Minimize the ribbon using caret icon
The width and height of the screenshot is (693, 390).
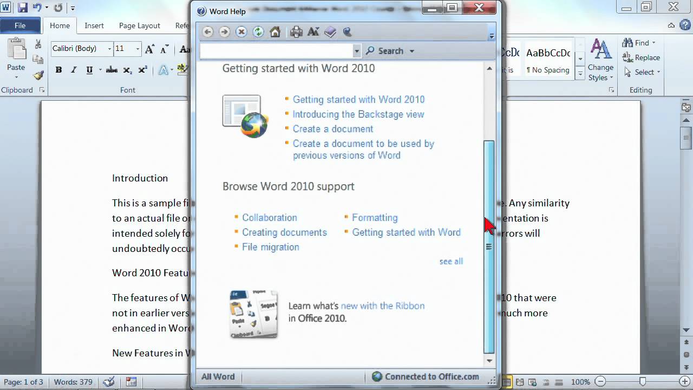tap(671, 25)
